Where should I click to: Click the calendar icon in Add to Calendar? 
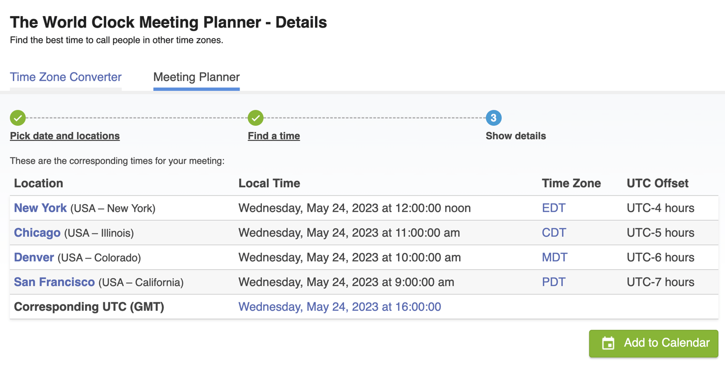(x=608, y=343)
